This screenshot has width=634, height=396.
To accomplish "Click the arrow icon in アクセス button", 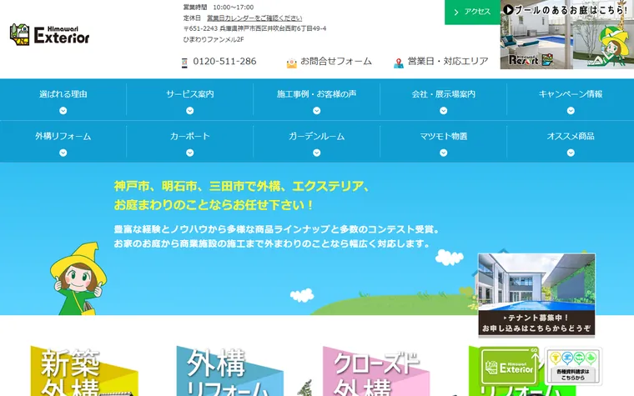I will click(456, 13).
